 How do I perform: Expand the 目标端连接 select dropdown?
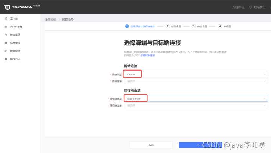tap(196, 105)
